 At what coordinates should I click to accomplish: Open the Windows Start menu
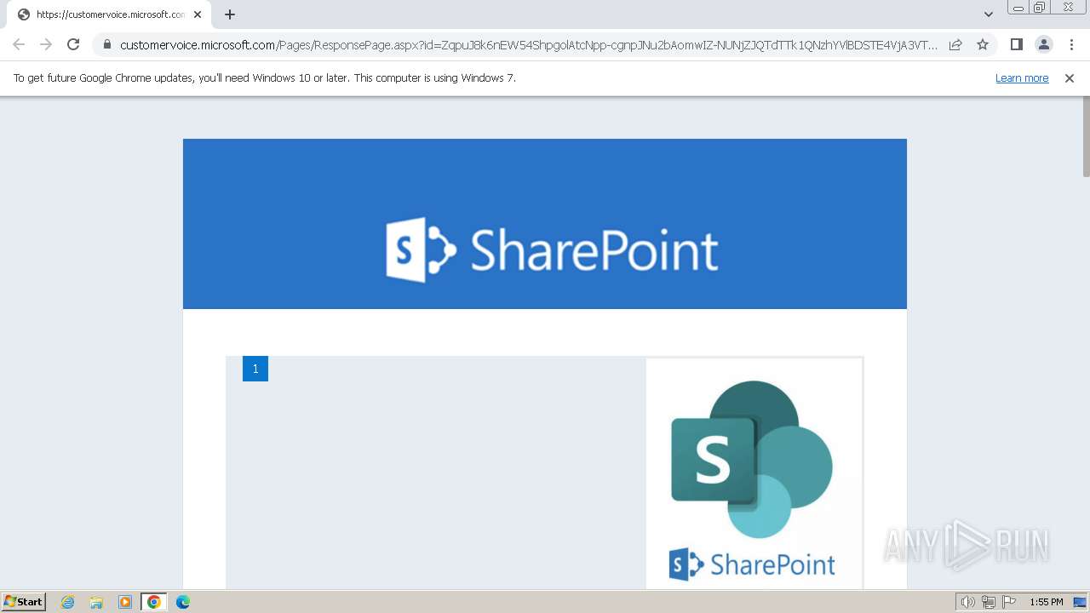(23, 602)
